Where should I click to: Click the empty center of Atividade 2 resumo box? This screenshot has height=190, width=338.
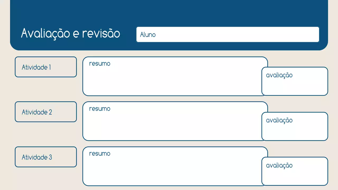pyautogui.click(x=172, y=124)
